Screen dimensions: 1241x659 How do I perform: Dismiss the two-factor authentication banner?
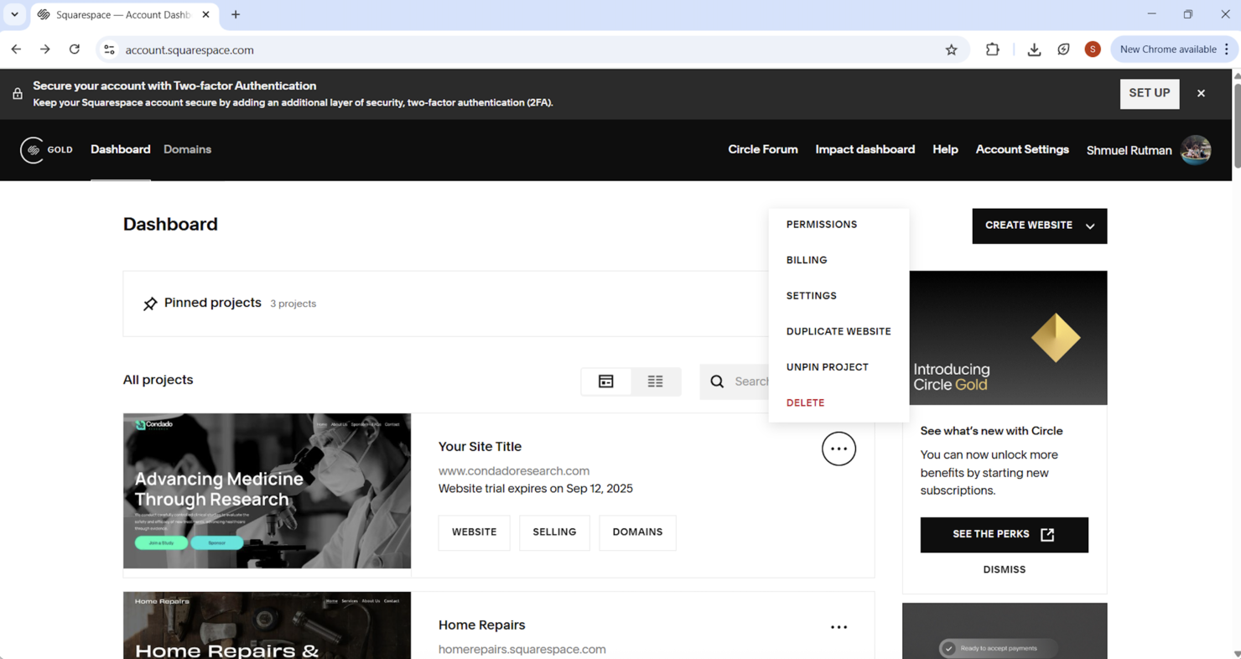[1201, 94]
